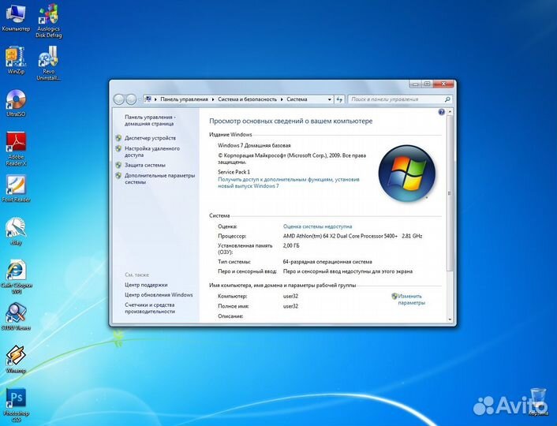
Task: Close the System window
Action: point(443,84)
